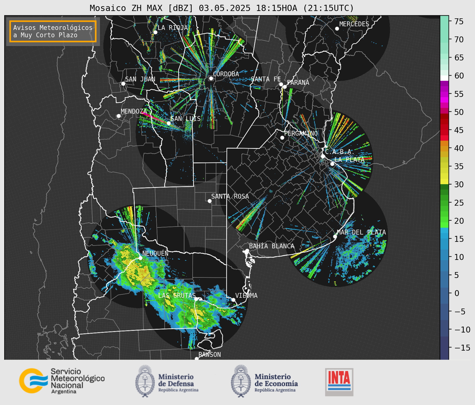475x405 pixels.
Task: Click the LA RIOJA label text
Action: point(173,28)
